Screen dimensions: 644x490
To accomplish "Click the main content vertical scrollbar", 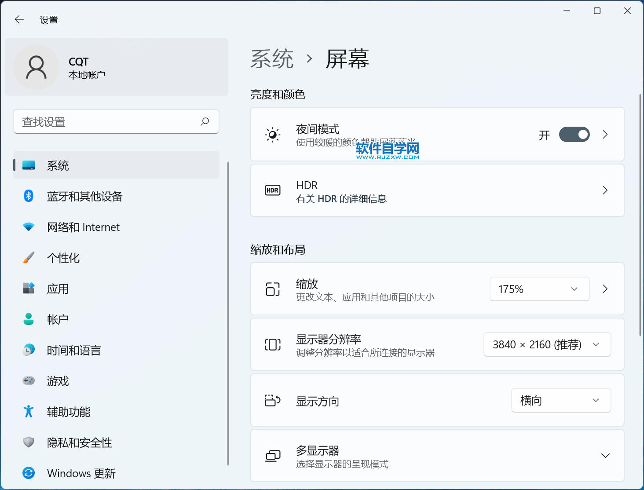I will click(640, 215).
